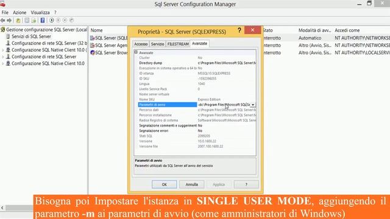Click the dialog's title bar help question mark

[239, 30]
